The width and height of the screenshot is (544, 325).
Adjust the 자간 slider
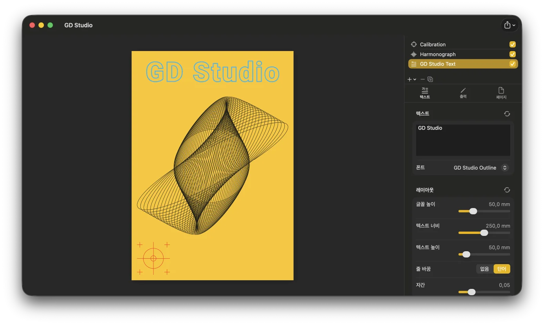tap(472, 292)
